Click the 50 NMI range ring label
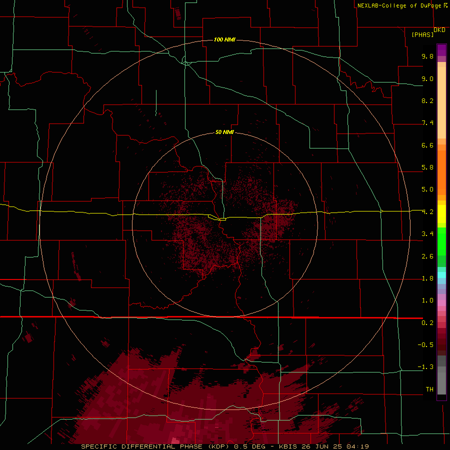This screenshot has width=450, height=450. 224,132
